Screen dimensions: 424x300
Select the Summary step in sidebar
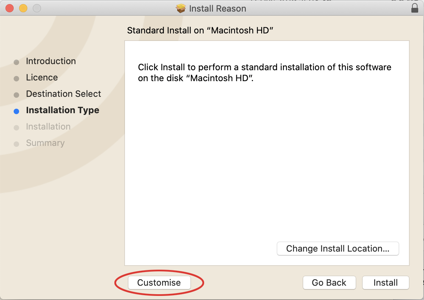tap(45, 143)
